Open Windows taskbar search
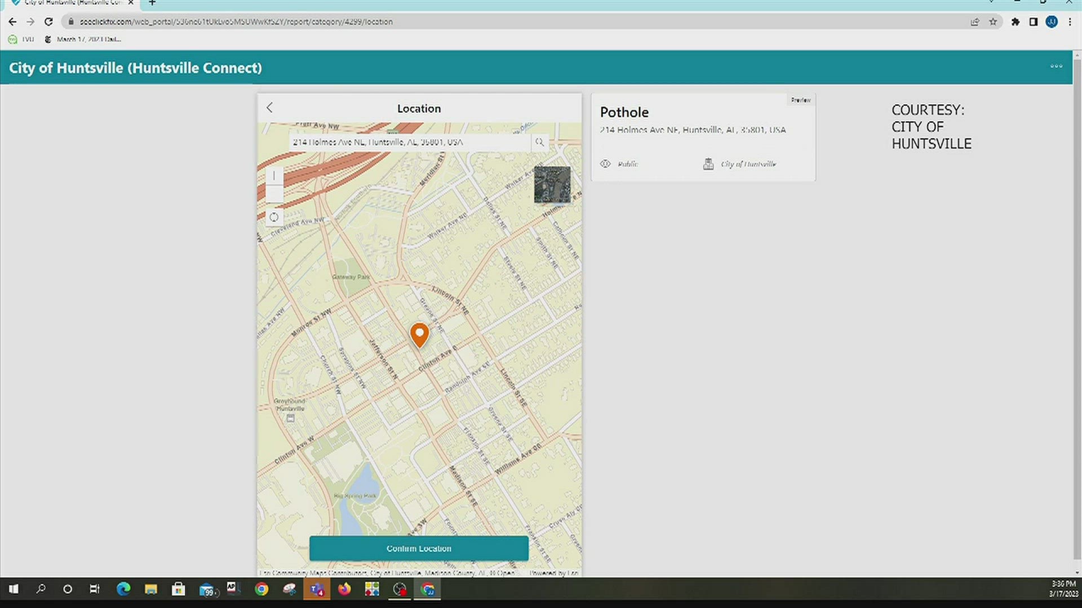Viewport: 1082px width, 608px height. [x=41, y=589]
